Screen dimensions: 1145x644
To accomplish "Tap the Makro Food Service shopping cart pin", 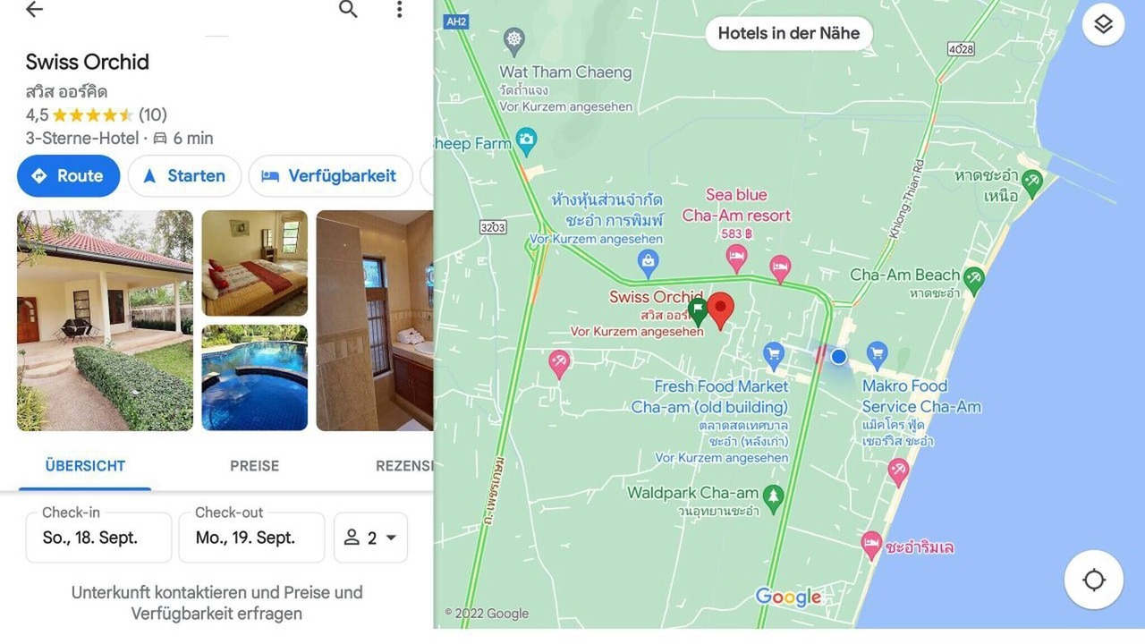I will pyautogui.click(x=877, y=355).
